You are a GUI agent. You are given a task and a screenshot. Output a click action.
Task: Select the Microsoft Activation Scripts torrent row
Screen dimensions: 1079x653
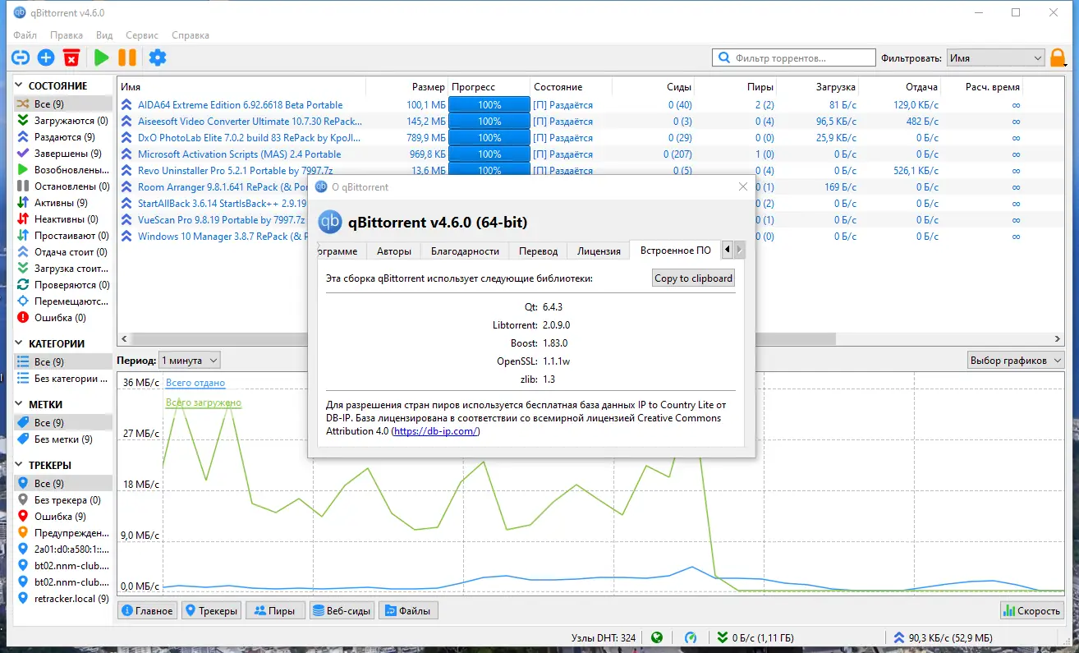tap(591, 154)
